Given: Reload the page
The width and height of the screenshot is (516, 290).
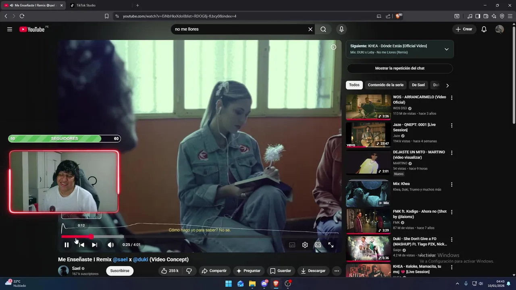Looking at the screenshot, I should [22, 16].
